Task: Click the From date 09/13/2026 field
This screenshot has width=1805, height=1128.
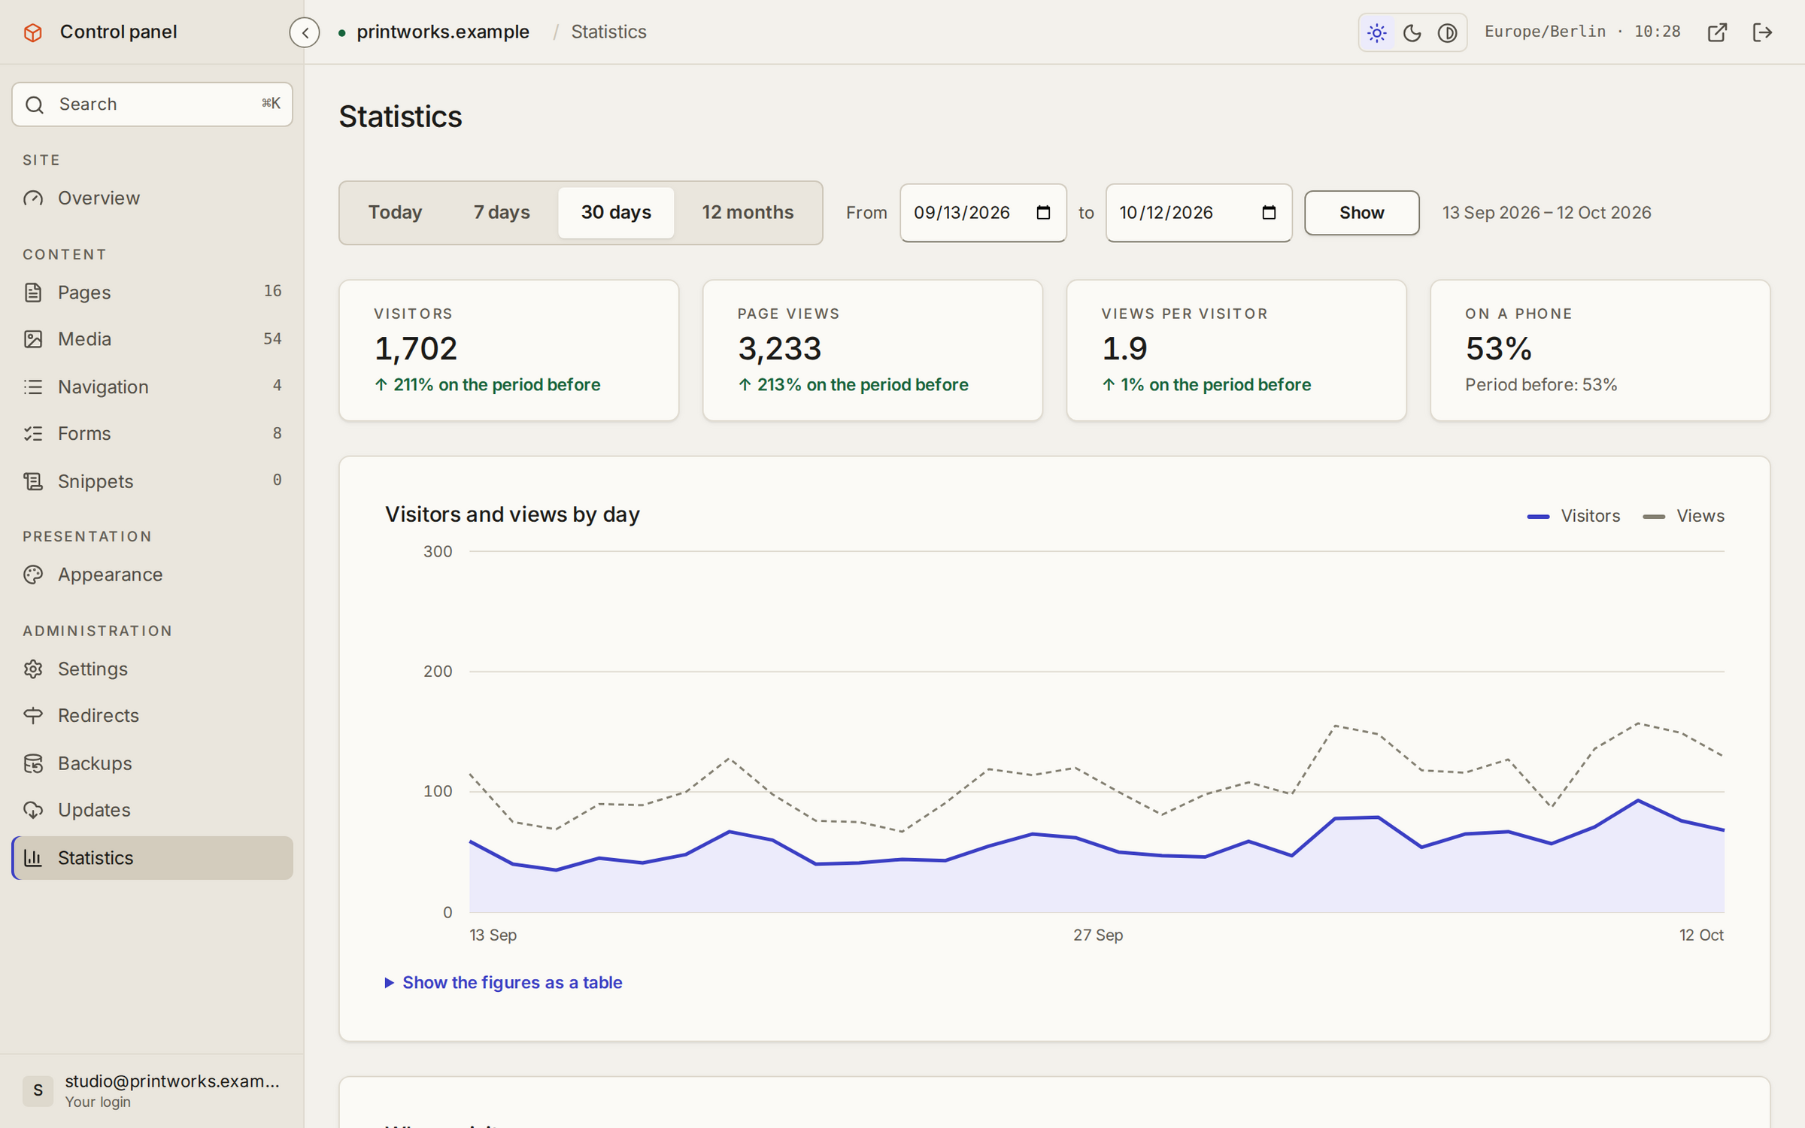Action: click(983, 213)
